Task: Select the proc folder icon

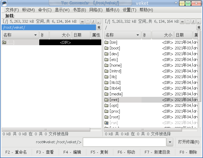Action: click(x=106, y=111)
